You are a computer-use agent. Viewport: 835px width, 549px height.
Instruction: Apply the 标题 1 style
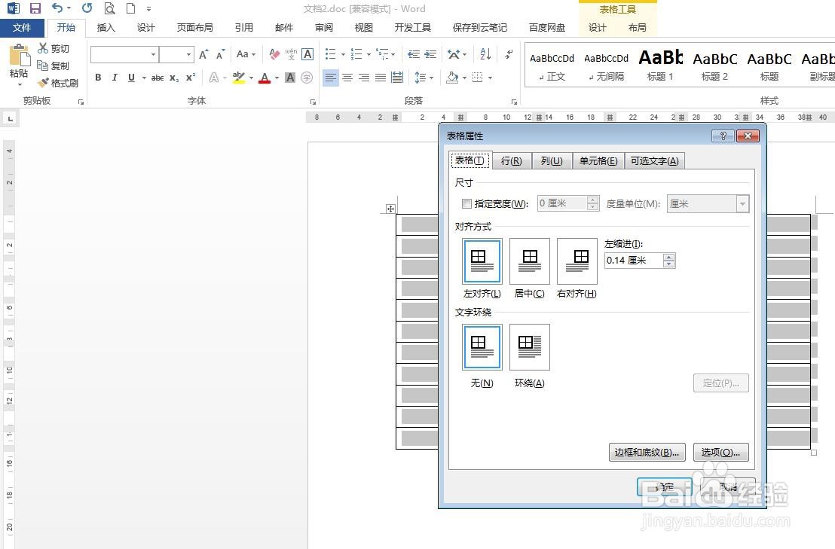[x=660, y=66]
